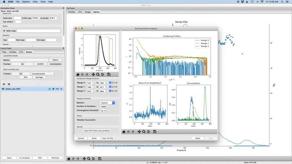The height and width of the screenshot is (164, 292).
Task: Click Average button in Series tab
Action: (39, 77)
